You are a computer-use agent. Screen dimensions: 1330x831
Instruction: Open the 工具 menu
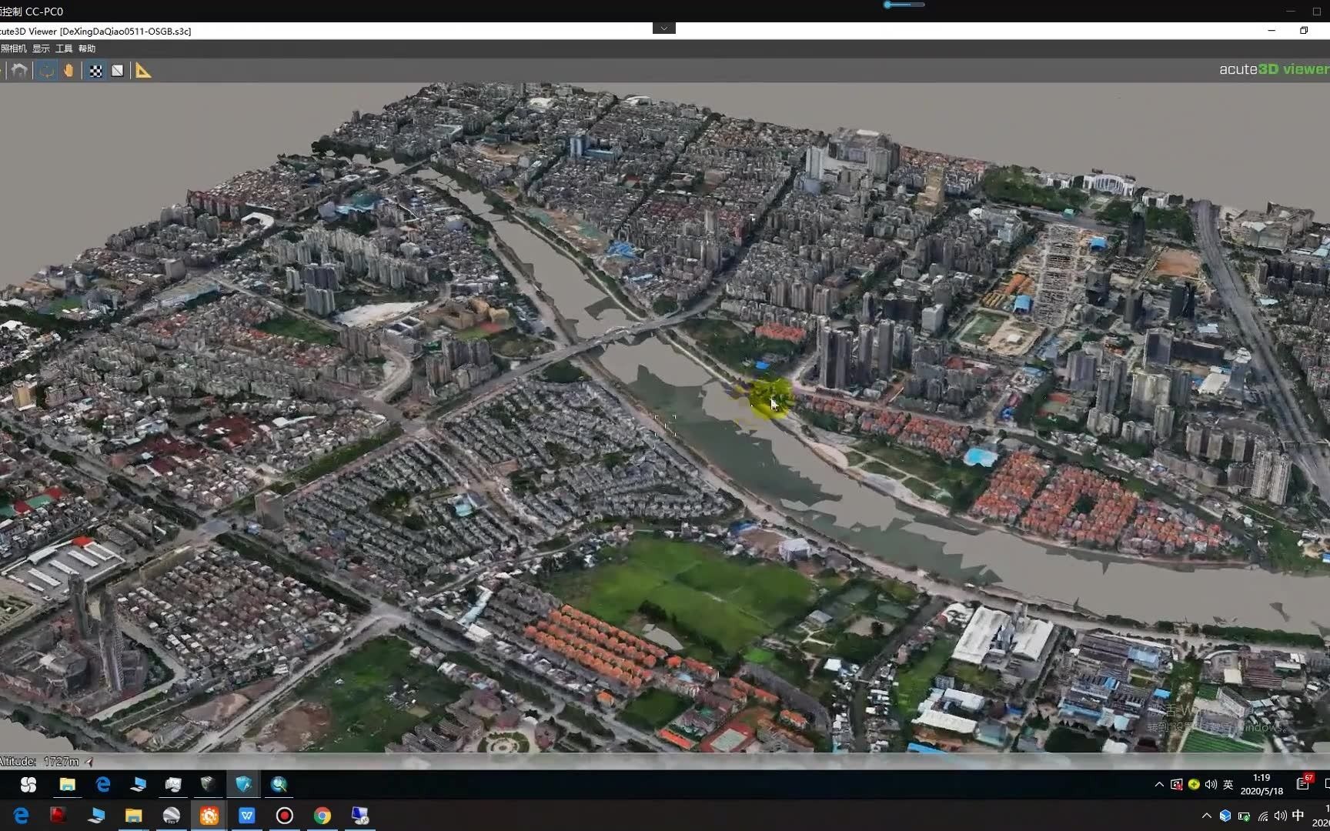(64, 48)
